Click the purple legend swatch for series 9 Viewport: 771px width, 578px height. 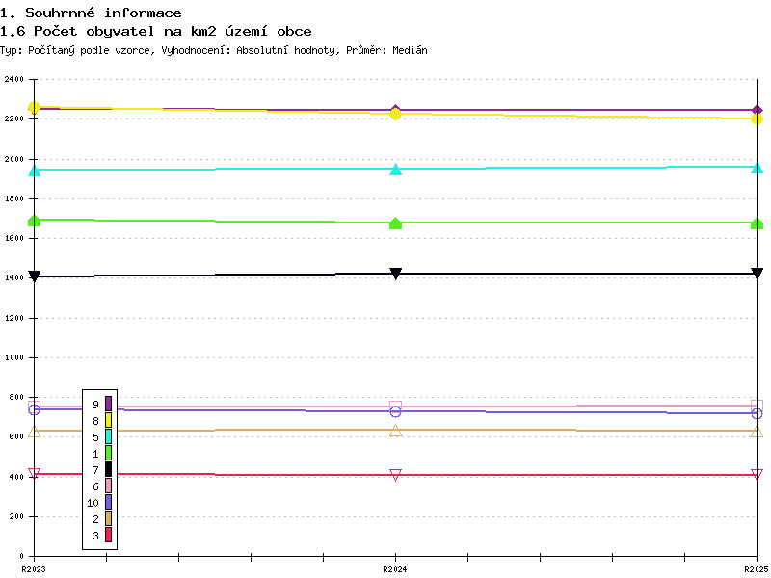coord(108,404)
